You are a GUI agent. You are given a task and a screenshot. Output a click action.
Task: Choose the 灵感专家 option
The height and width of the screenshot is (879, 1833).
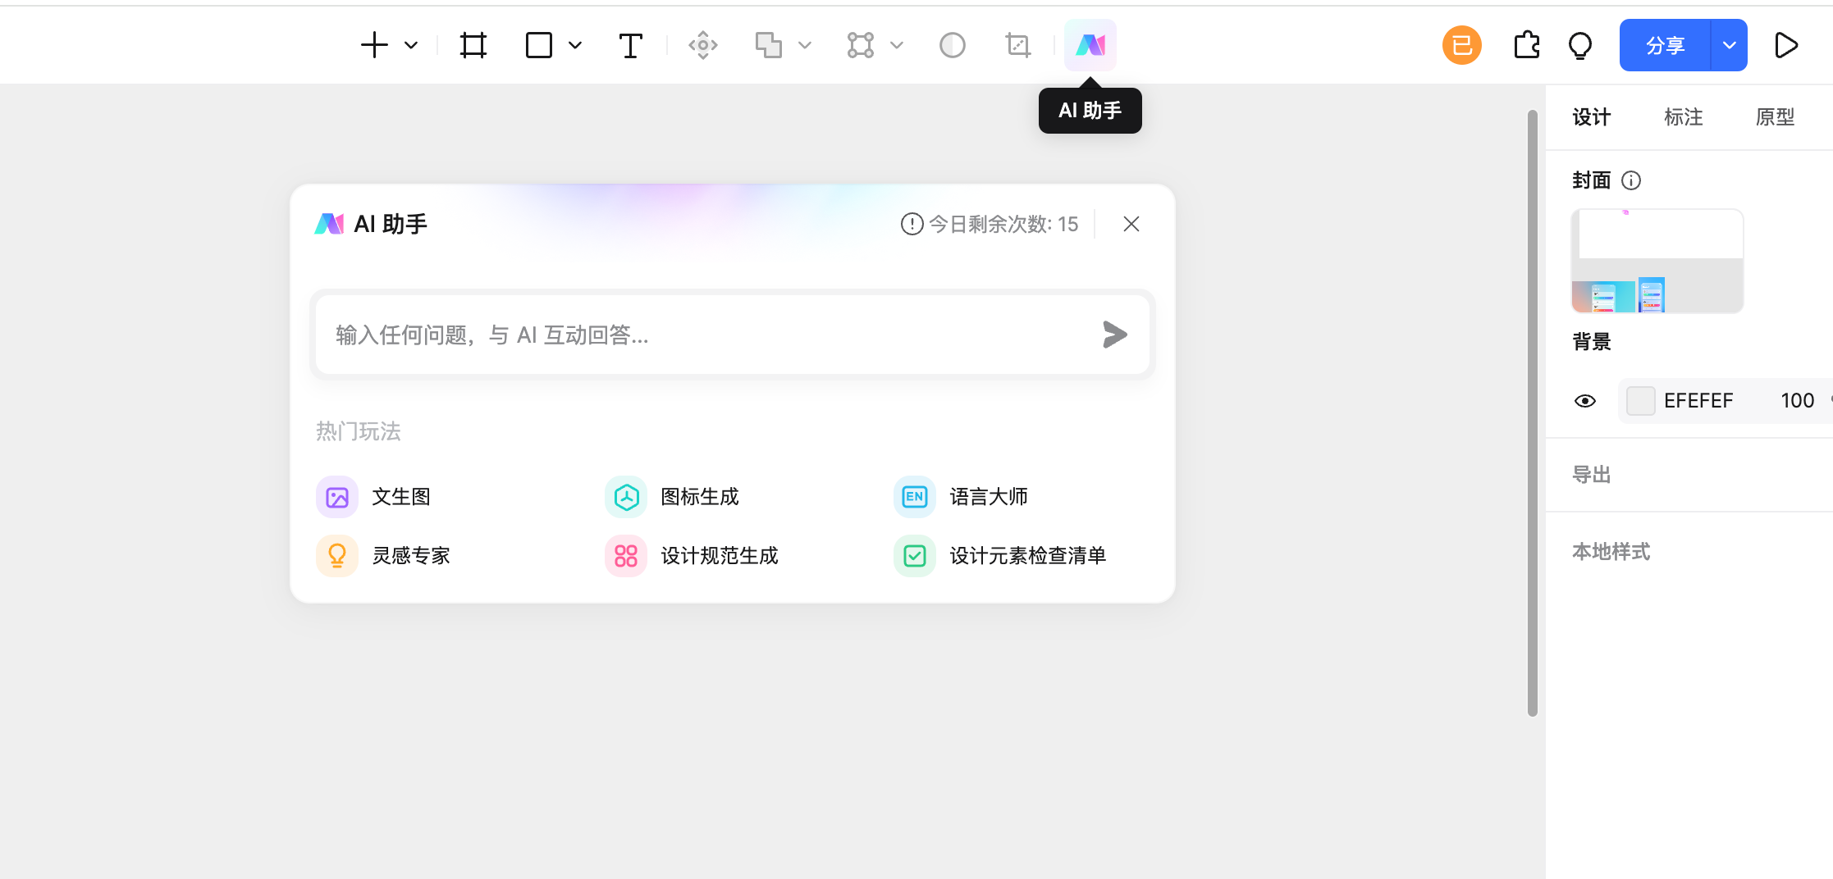click(383, 556)
